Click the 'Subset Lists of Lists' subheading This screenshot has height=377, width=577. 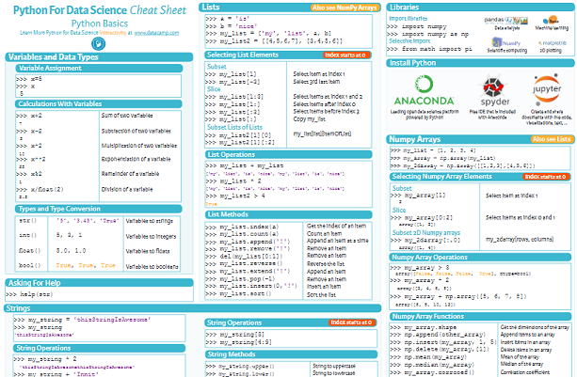(x=234, y=127)
